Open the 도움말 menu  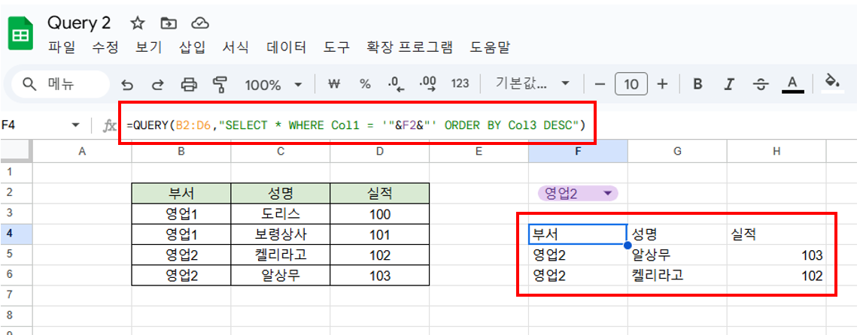490,47
